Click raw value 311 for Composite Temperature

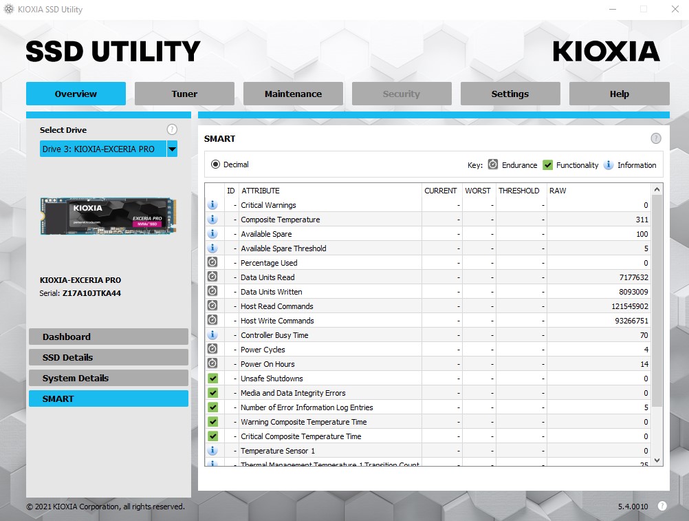[642, 220]
